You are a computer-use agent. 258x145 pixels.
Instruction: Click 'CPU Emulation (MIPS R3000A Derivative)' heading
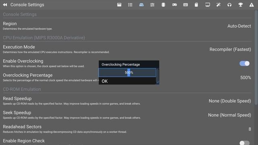click(44, 37)
